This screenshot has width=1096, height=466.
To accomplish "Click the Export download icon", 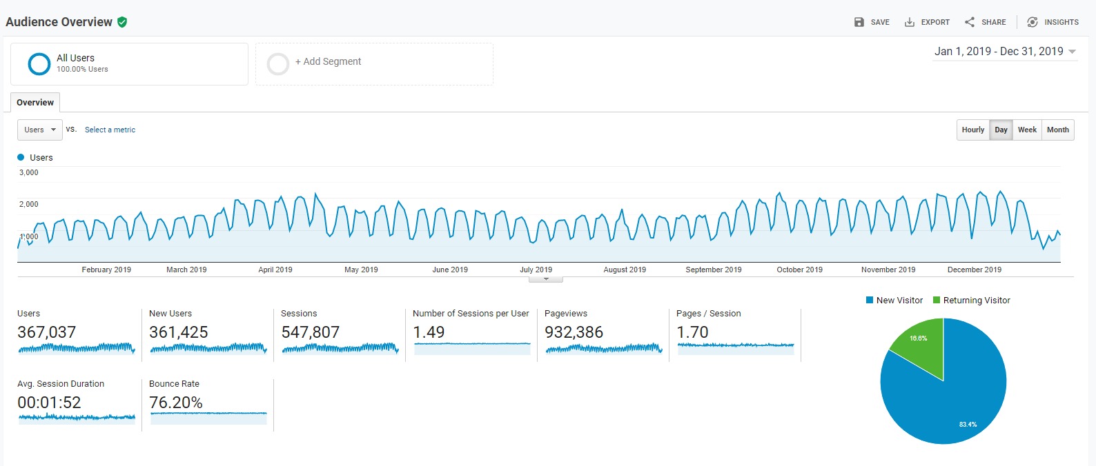I will (910, 22).
